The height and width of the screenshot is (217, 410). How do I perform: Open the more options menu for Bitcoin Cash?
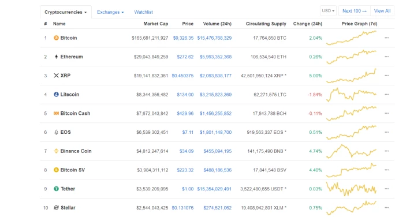pyautogui.click(x=387, y=113)
